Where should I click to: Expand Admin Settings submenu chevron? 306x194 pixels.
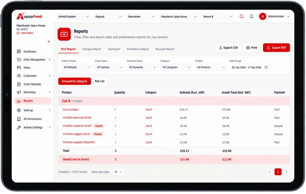pos(50,127)
